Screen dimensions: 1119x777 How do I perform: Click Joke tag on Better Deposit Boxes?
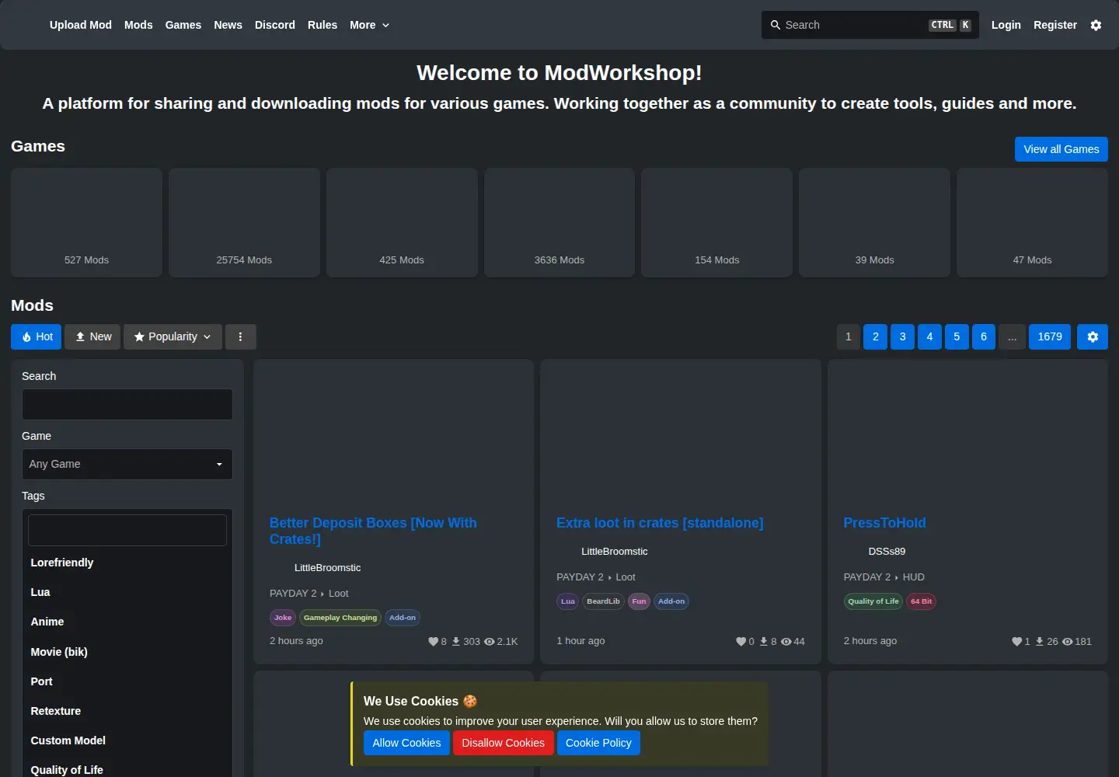click(x=283, y=618)
